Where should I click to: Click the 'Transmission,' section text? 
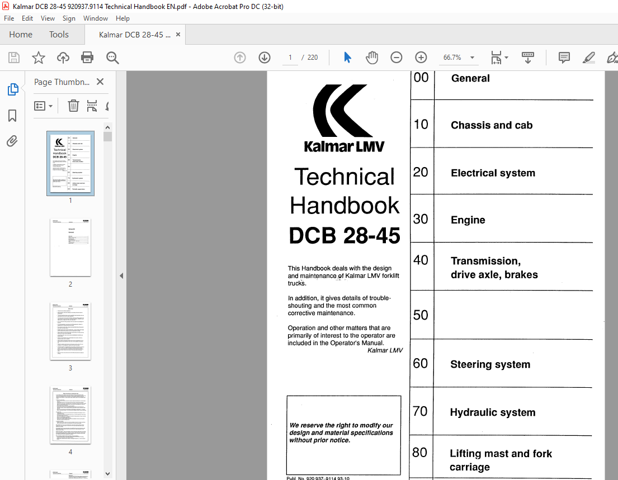[485, 261]
